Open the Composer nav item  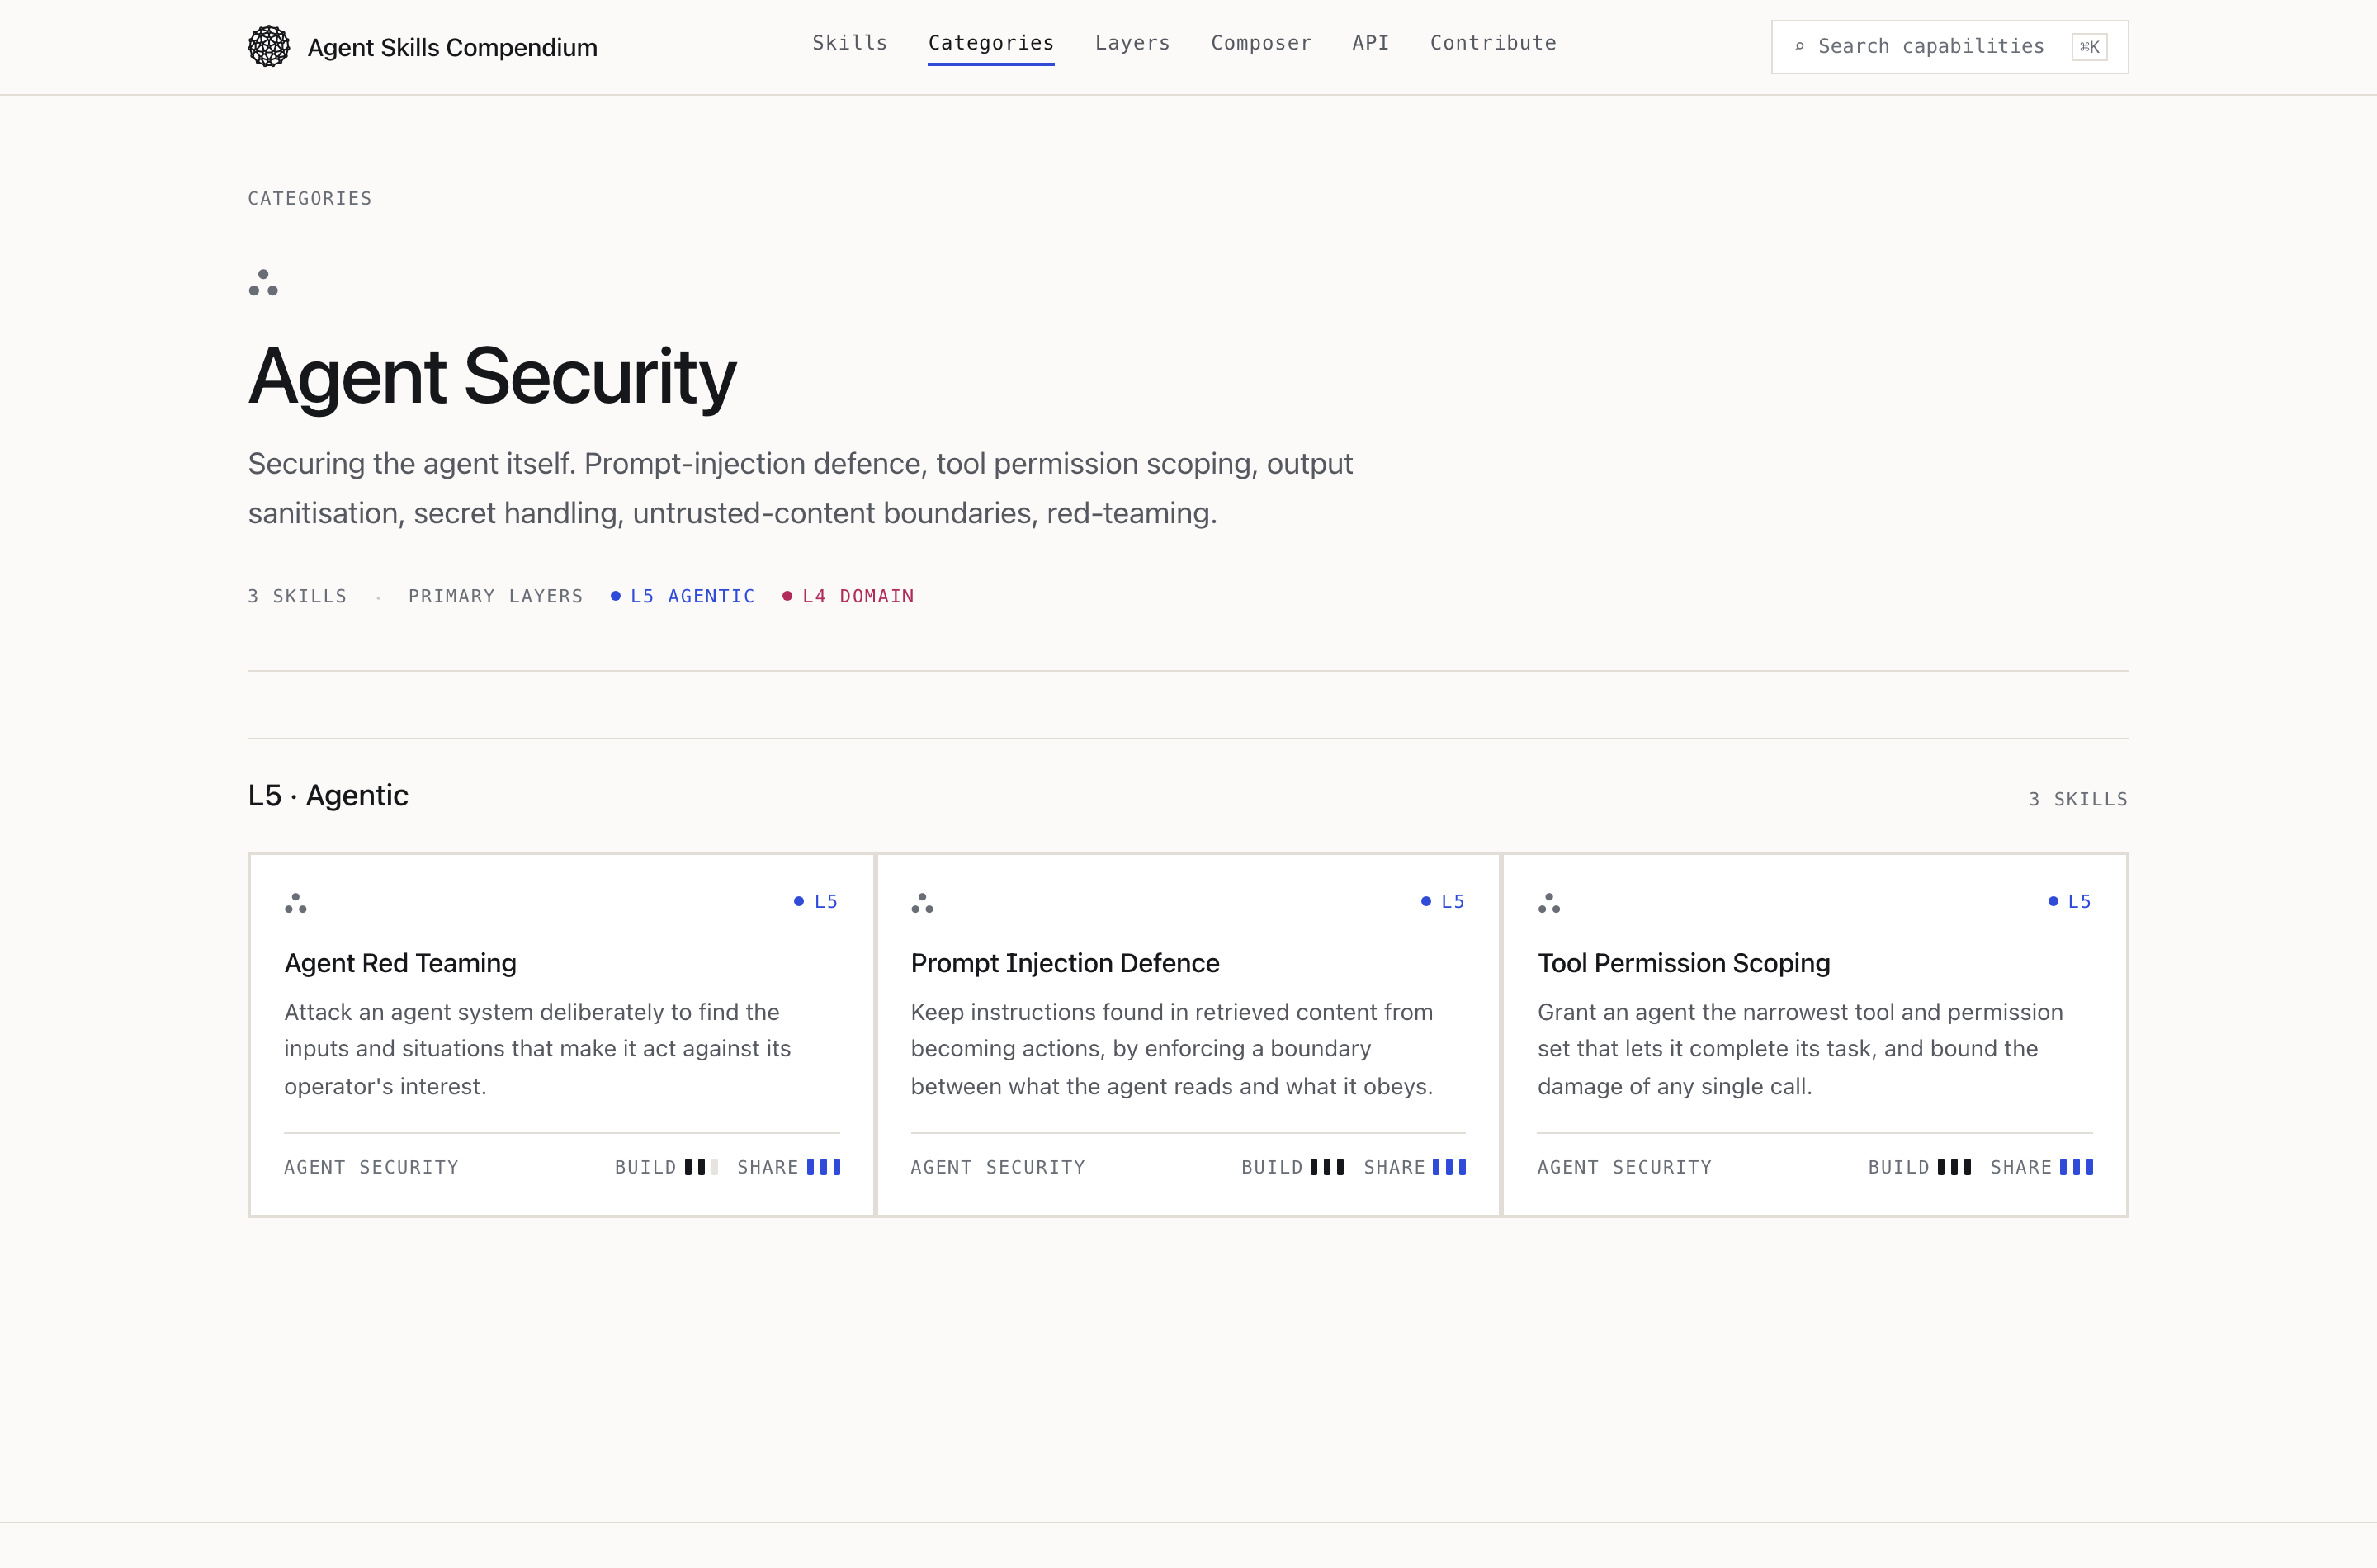pos(1261,43)
